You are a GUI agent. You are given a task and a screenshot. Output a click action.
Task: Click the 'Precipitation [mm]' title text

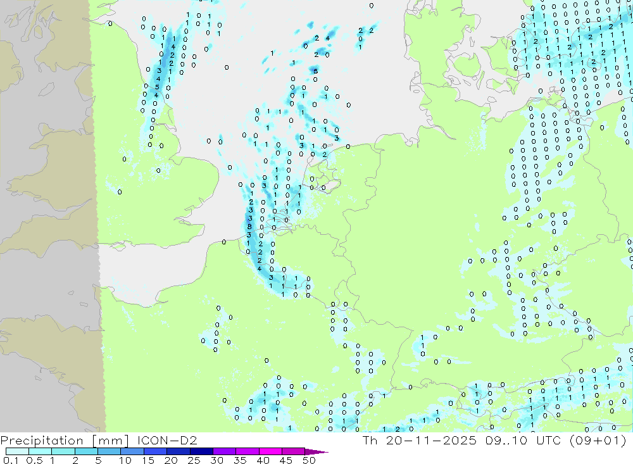point(65,441)
